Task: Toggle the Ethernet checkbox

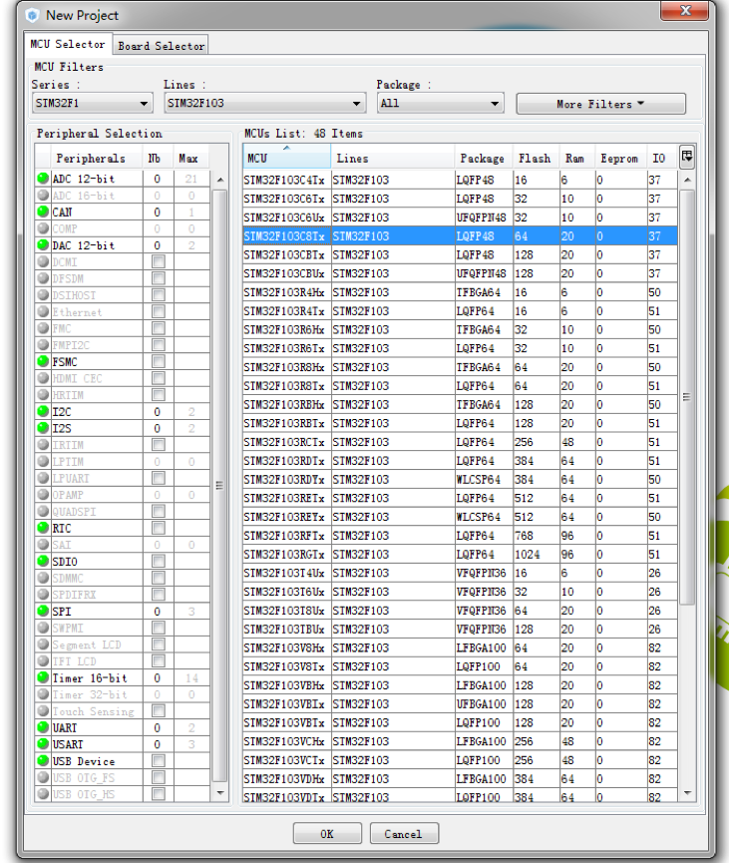Action: [159, 311]
